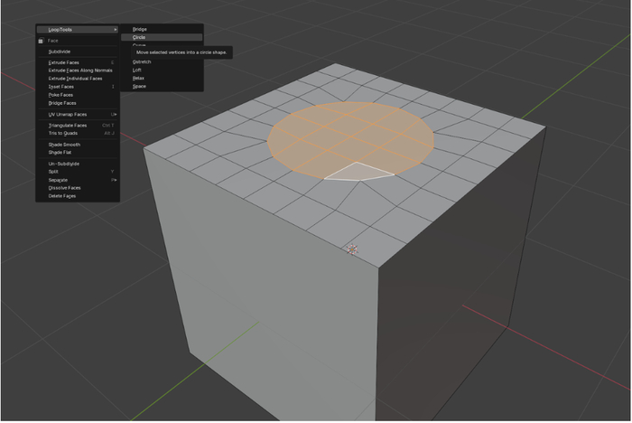
Task: Apply Shade Smooth from the menu
Action: click(64, 145)
